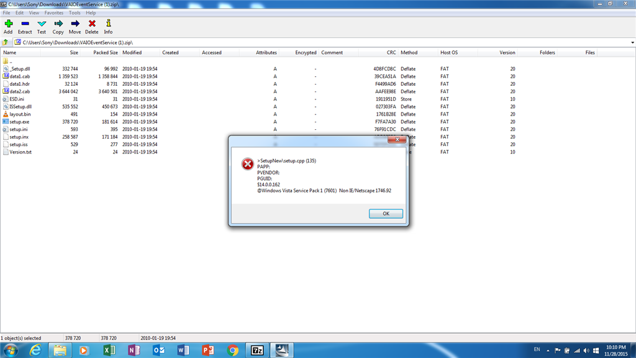Open the Edit menu

19,12
